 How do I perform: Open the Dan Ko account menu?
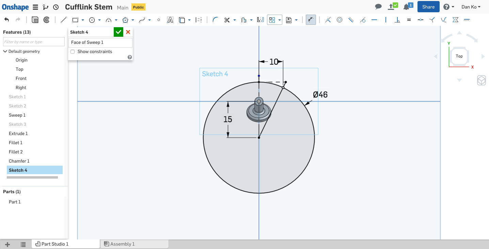[471, 7]
